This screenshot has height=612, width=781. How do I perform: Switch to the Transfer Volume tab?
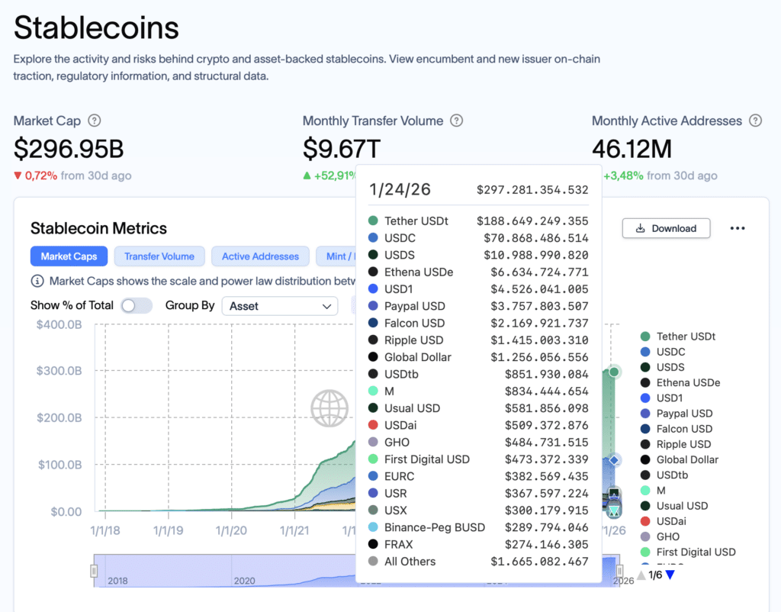click(x=159, y=256)
